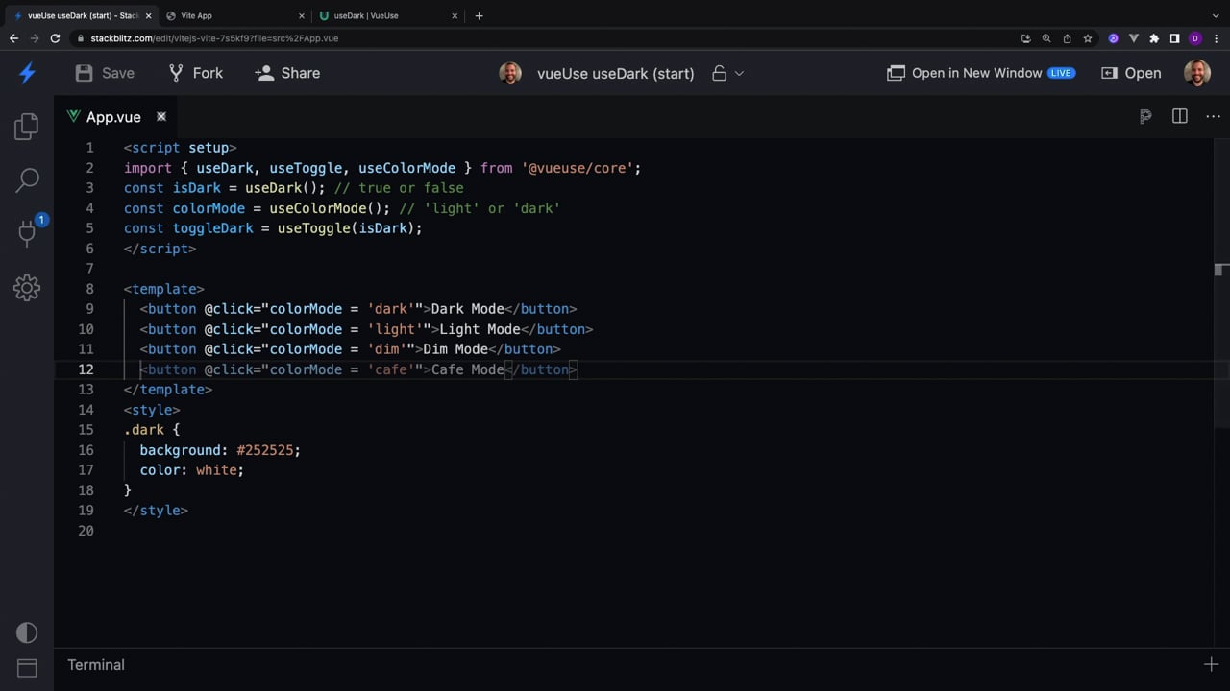Expand the project visibility dropdown chevron

click(739, 73)
